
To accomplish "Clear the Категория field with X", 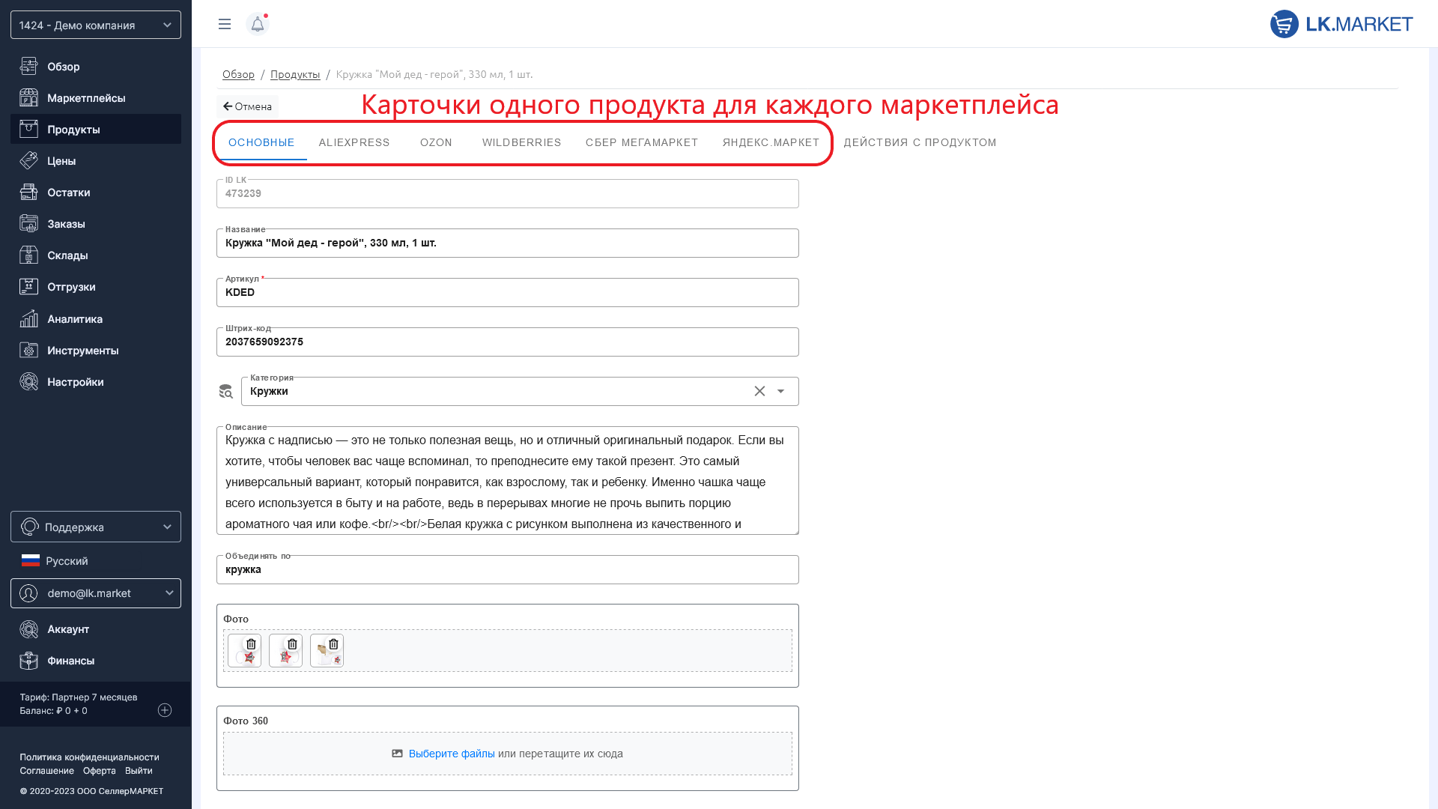I will pyautogui.click(x=759, y=391).
